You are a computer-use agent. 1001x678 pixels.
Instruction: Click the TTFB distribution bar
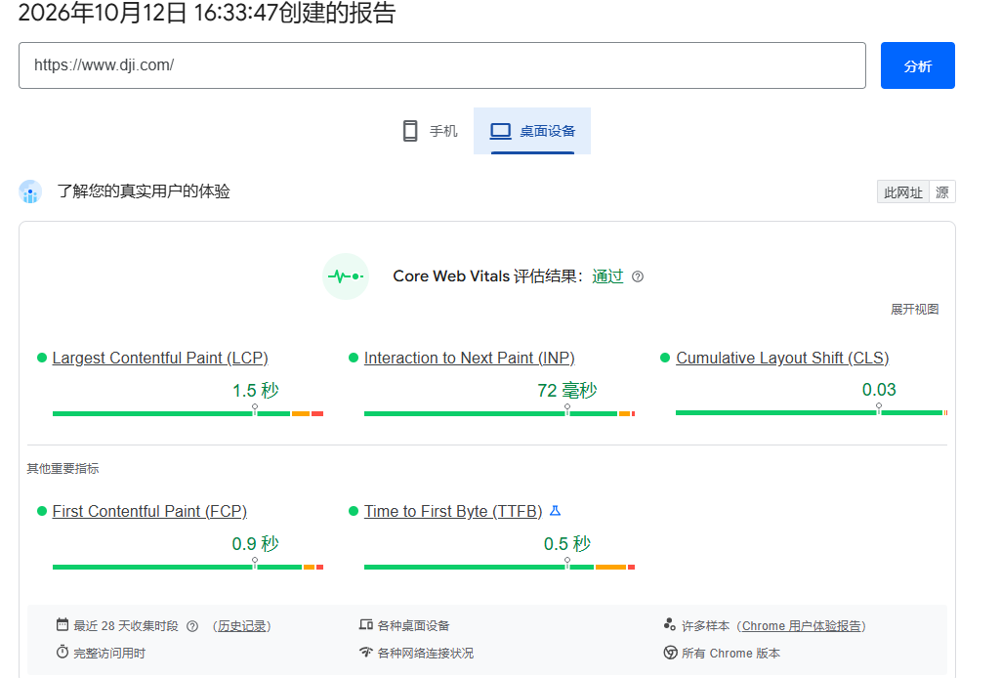pyautogui.click(x=499, y=567)
